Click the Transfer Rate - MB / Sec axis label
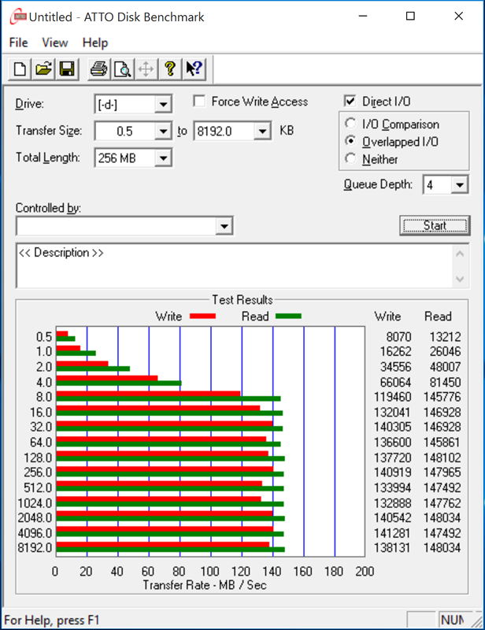The width and height of the screenshot is (485, 630). [205, 585]
